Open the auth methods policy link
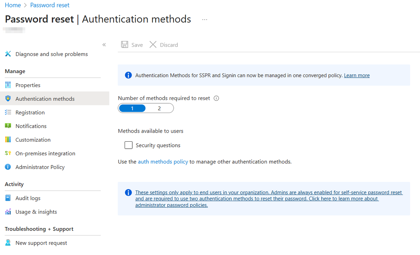This screenshot has width=420, height=255. point(163,162)
